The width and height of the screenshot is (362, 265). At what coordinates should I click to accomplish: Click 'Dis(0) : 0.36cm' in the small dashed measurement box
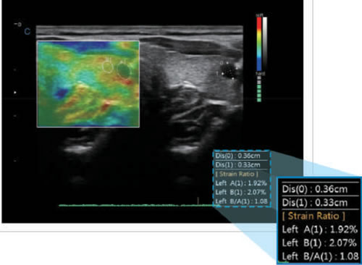pyautogui.click(x=237, y=156)
